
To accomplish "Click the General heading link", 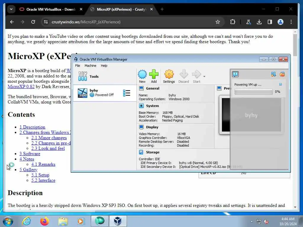I will 153,88.
